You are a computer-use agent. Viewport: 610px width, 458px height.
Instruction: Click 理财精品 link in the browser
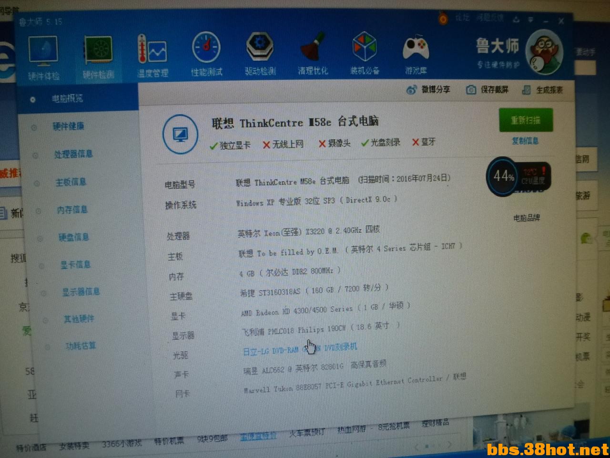coord(435,423)
